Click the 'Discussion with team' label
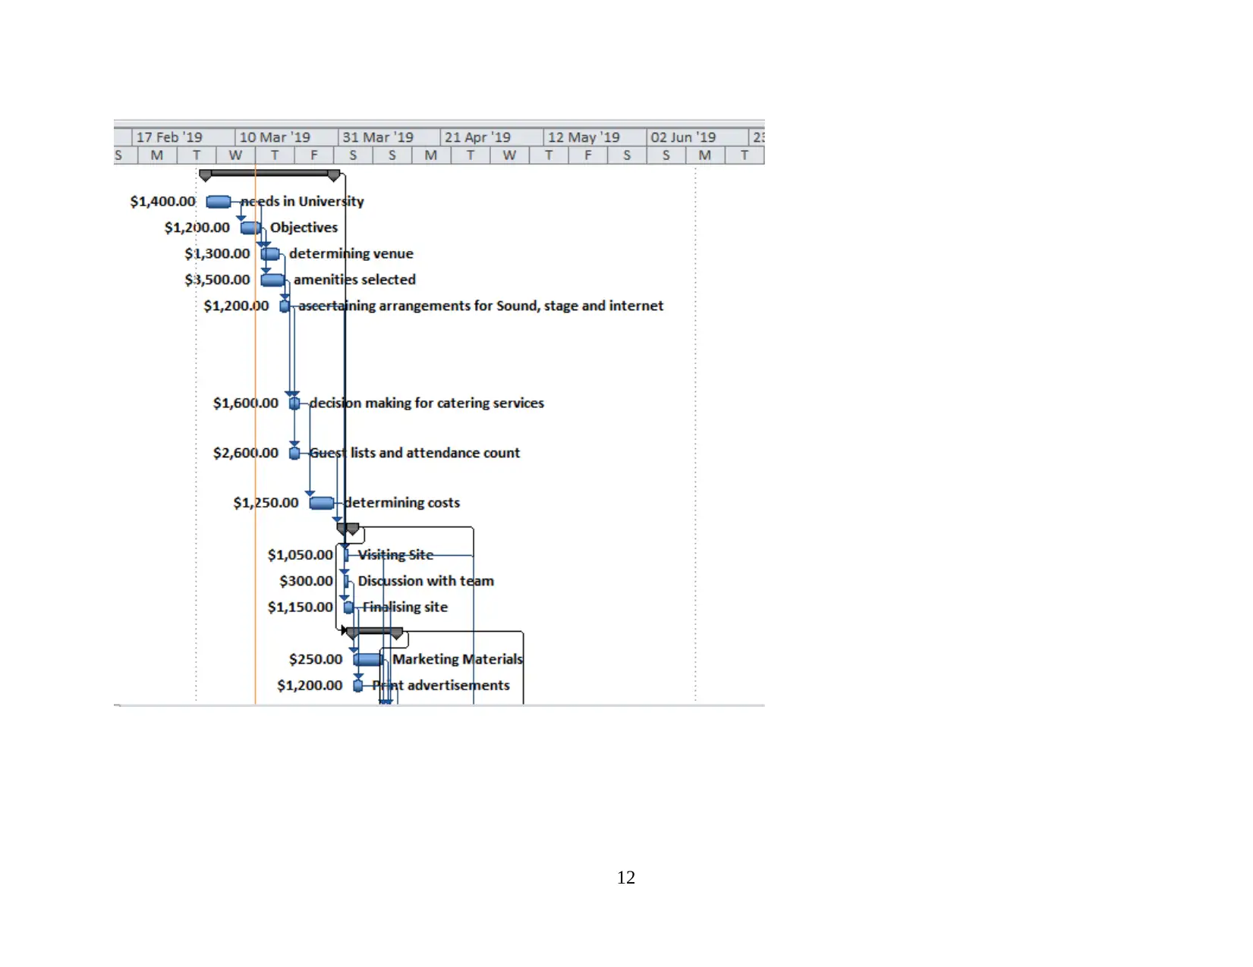The width and height of the screenshot is (1253, 967). pyautogui.click(x=426, y=581)
